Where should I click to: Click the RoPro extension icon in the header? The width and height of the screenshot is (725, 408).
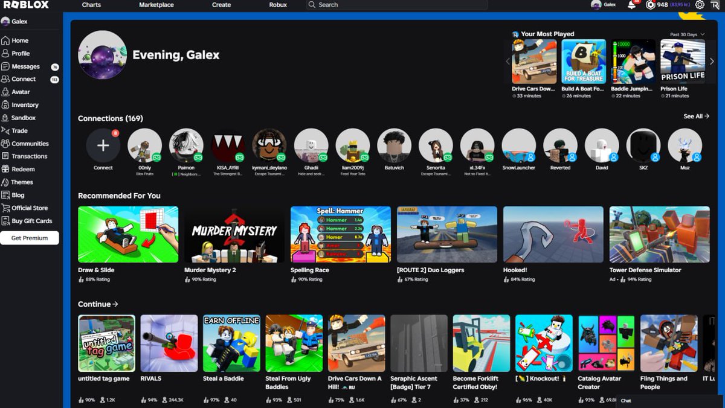(x=715, y=5)
